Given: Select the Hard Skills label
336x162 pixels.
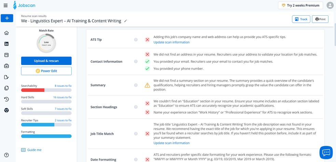Looking at the screenshot, I should [x=27, y=97].
